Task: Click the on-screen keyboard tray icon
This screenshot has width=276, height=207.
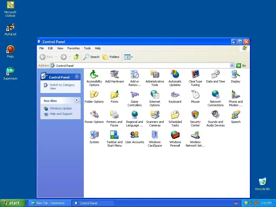Action: tap(236, 203)
